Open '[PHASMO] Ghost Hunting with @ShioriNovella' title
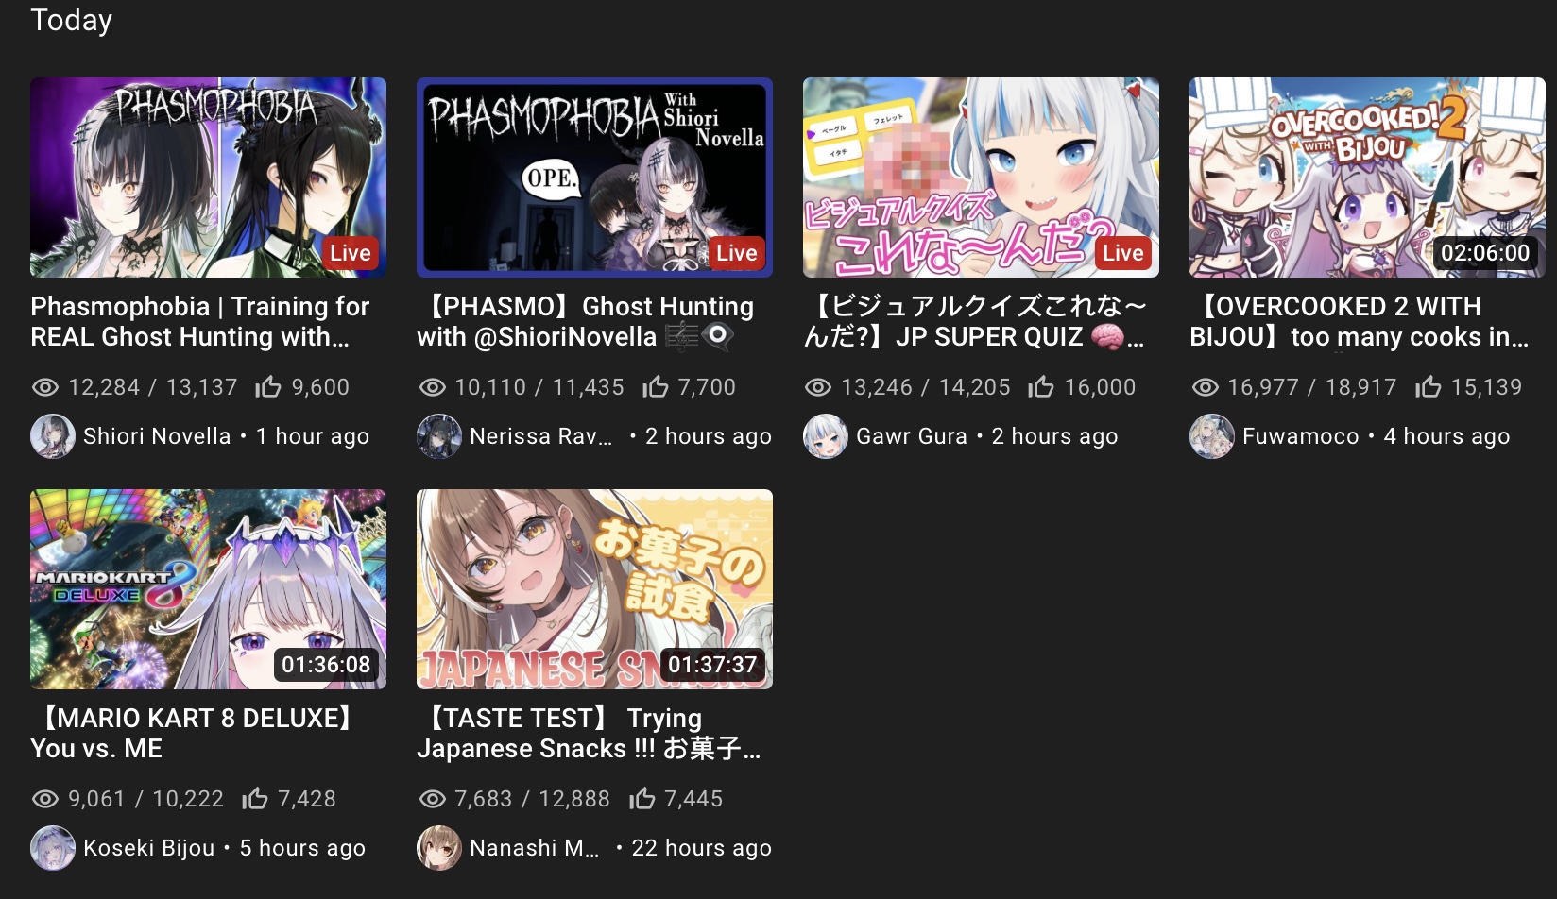This screenshot has width=1557, height=899. 586,321
